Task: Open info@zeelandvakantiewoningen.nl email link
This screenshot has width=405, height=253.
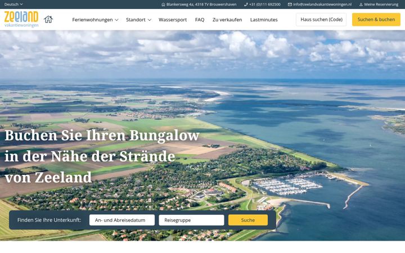Action: (x=322, y=4)
